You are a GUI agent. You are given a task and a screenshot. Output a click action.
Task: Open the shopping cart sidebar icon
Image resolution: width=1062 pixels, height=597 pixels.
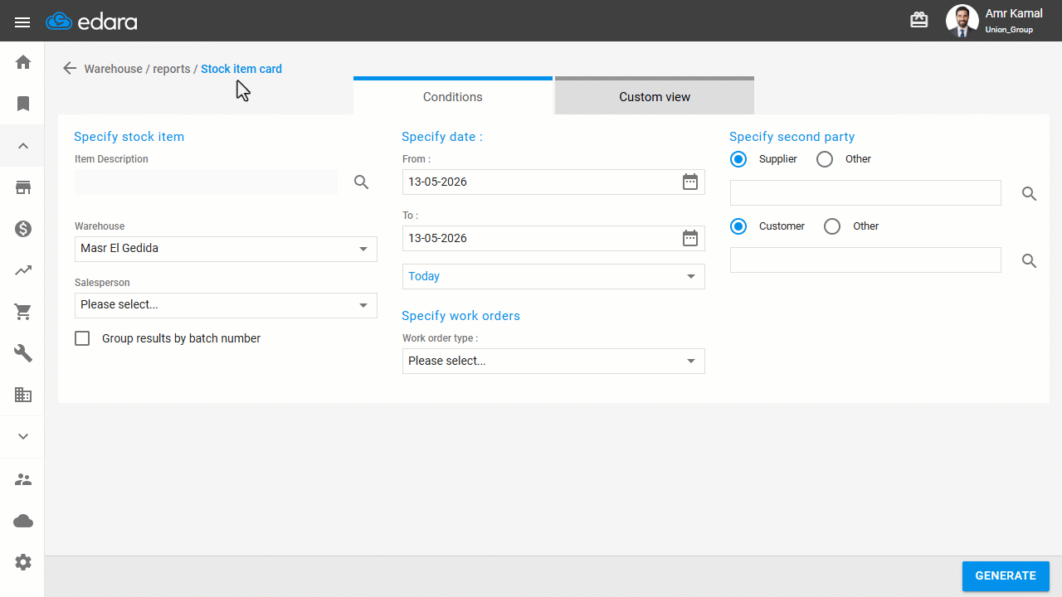coord(23,312)
